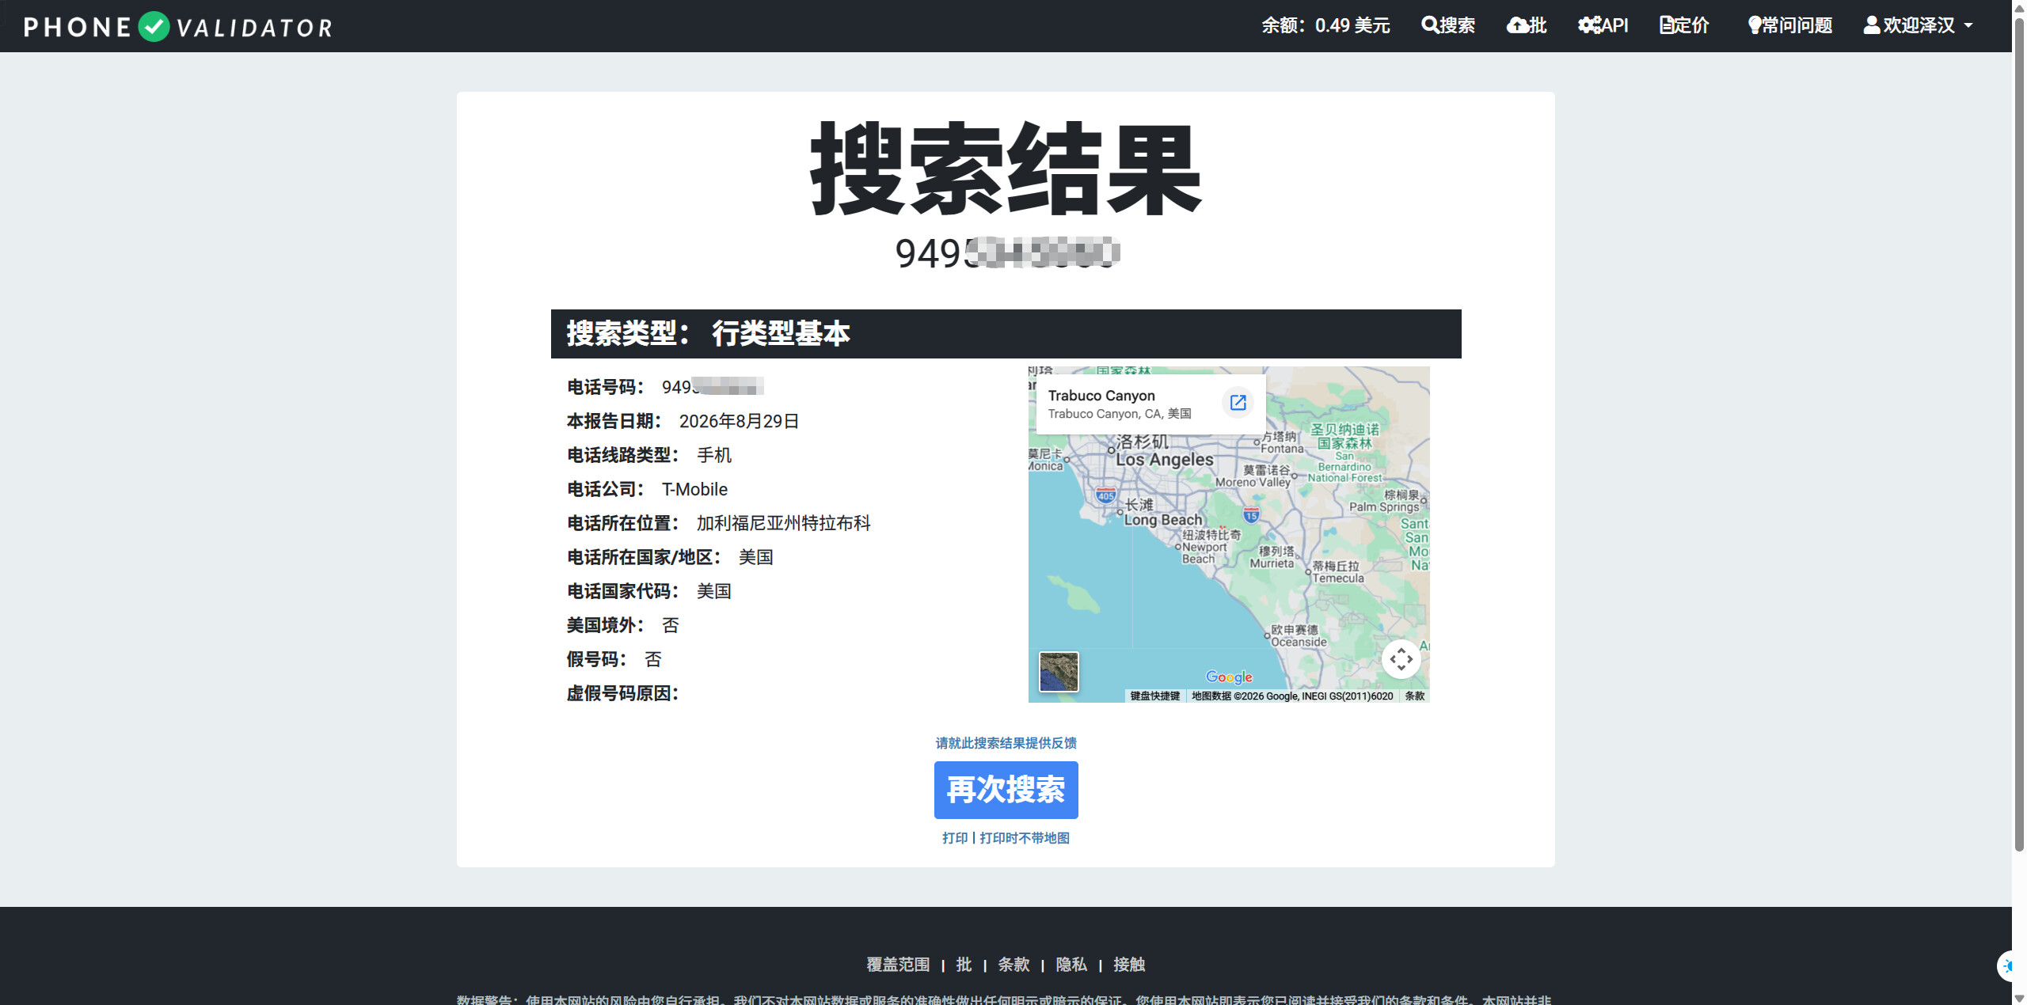This screenshot has width=2027, height=1005.
Task: Click the Google logo on the map
Action: tap(1229, 677)
